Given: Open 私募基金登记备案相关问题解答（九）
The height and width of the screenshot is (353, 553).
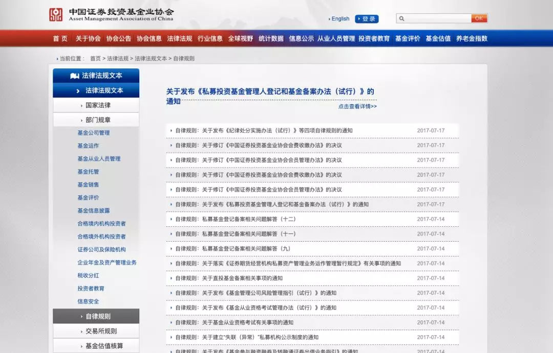Looking at the screenshot, I should point(233,249).
